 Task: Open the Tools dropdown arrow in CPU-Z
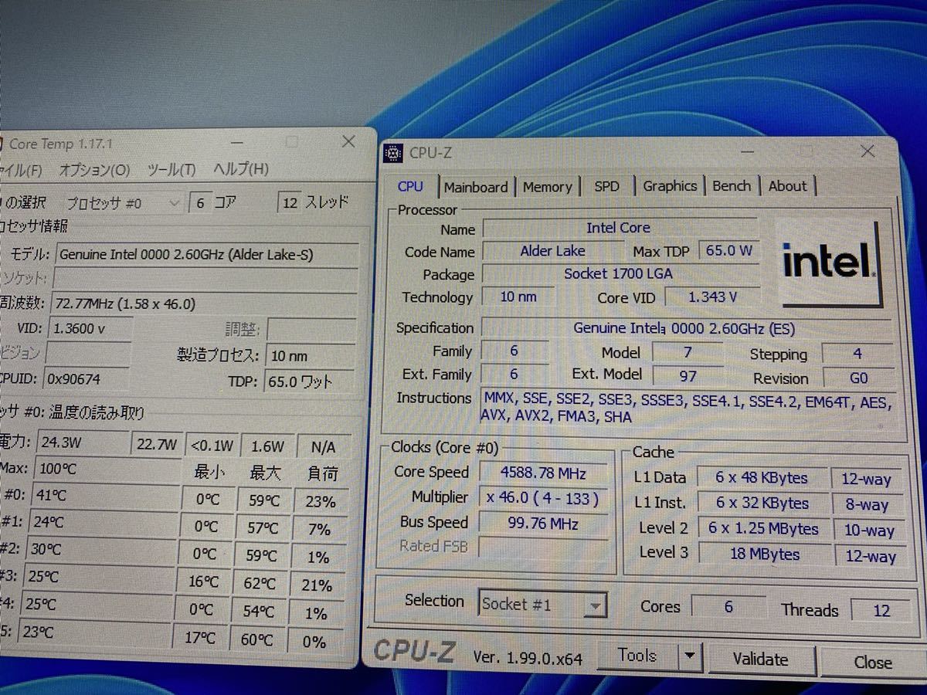pos(689,657)
